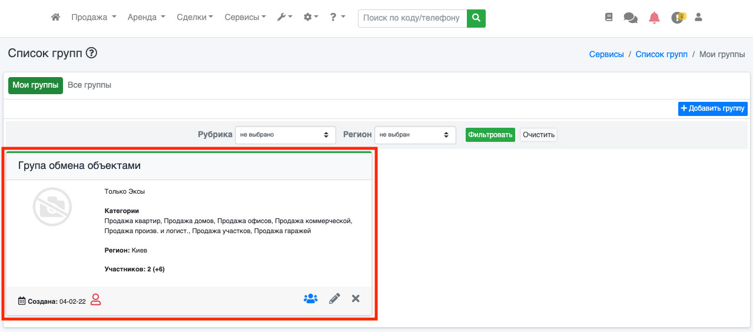Viewport: 753px width, 332px height.
Task: Open the chat messages icon
Action: tap(631, 18)
